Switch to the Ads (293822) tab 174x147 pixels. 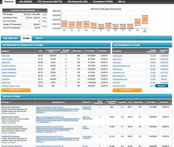point(26,2)
